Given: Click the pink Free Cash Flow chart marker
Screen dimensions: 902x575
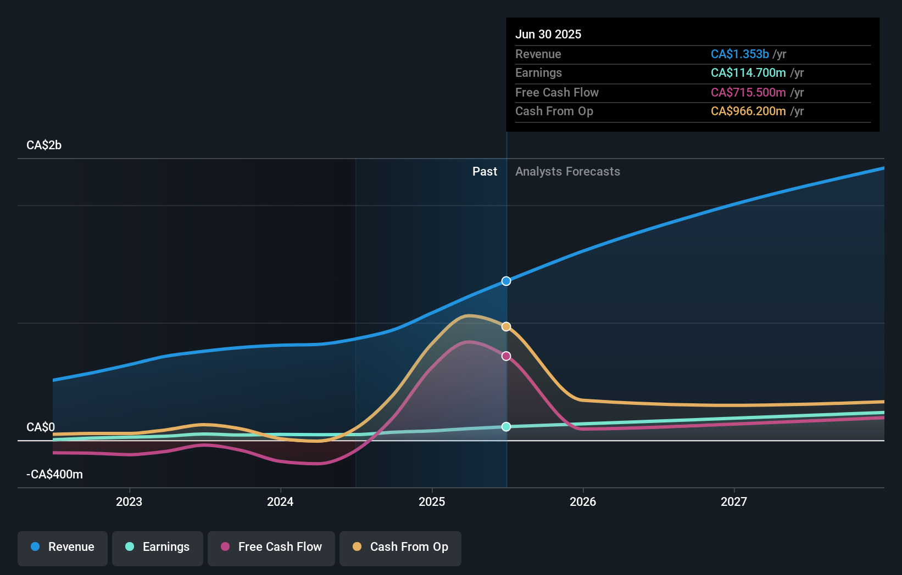Looking at the screenshot, I should point(506,356).
